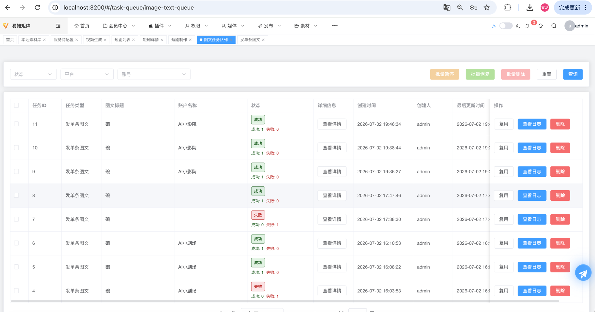
Task: Select the checkbox for task 9
Action: [16, 171]
